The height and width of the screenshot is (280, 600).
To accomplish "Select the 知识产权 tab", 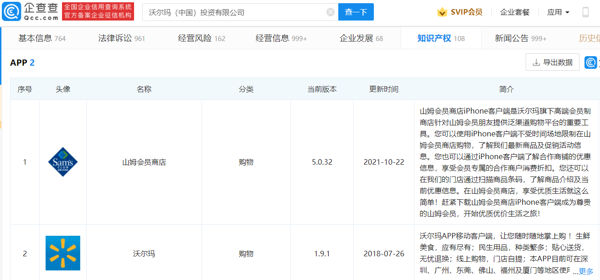I will click(441, 38).
